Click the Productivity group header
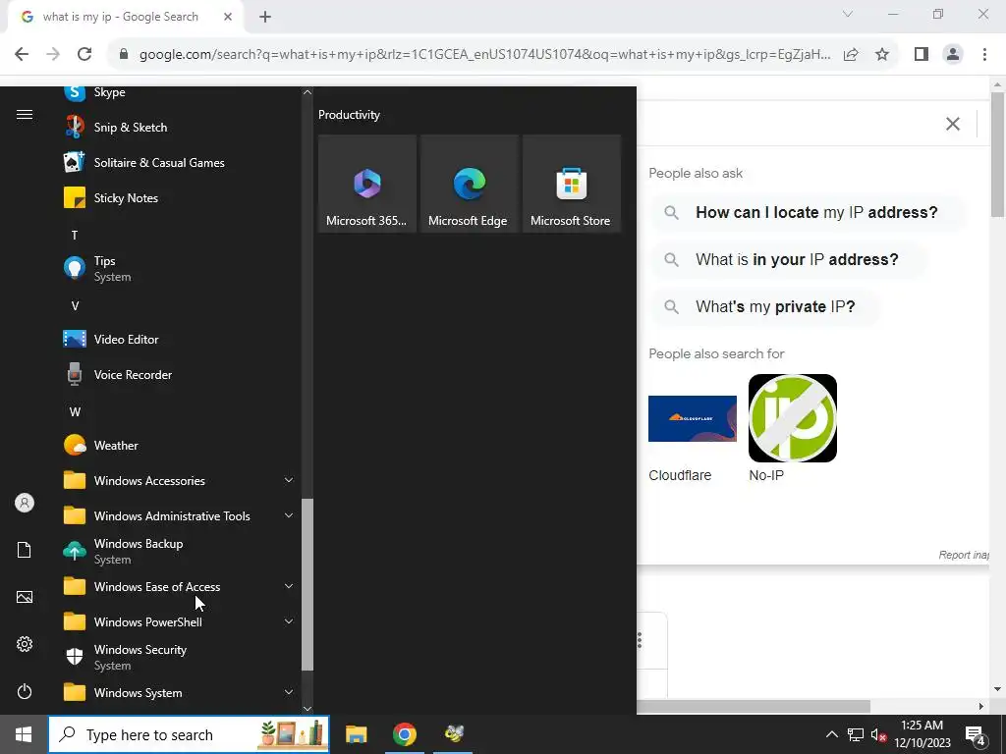This screenshot has height=754, width=1006. [x=349, y=115]
